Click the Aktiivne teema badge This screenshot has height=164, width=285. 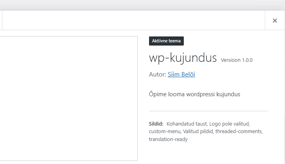(x=166, y=41)
